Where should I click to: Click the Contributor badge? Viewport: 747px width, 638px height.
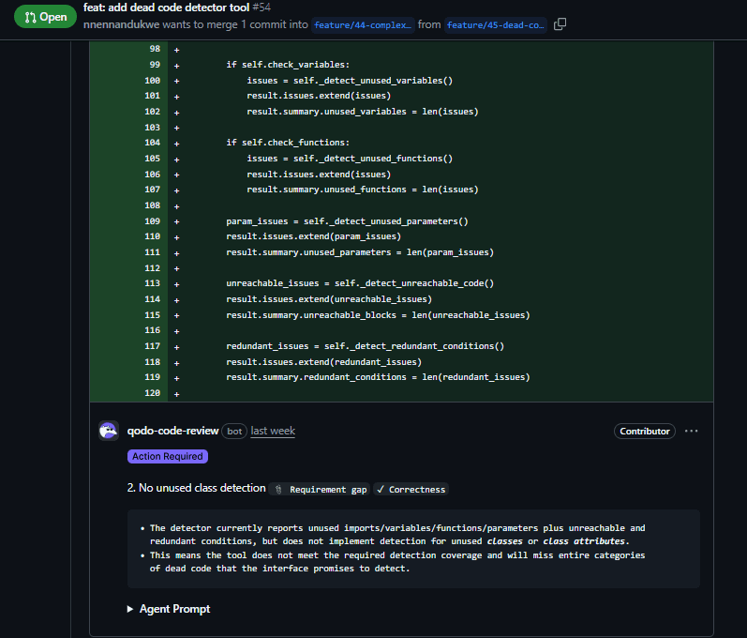644,431
